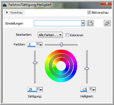This screenshot has height=105, width=114.
Task: Open the Sättigung value slider popup arrow
Action: pyautogui.click(x=41, y=89)
